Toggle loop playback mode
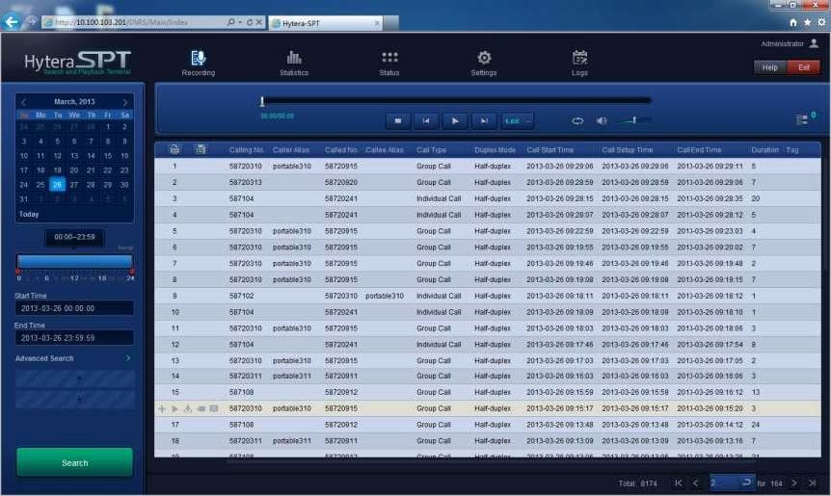The height and width of the screenshot is (496, 831). [577, 120]
